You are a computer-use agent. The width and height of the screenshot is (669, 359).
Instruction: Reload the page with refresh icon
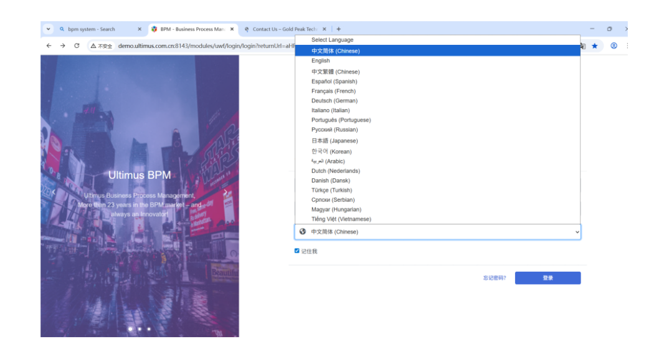click(77, 45)
